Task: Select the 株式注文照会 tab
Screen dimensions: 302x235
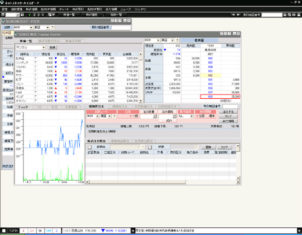Action: 97,141
